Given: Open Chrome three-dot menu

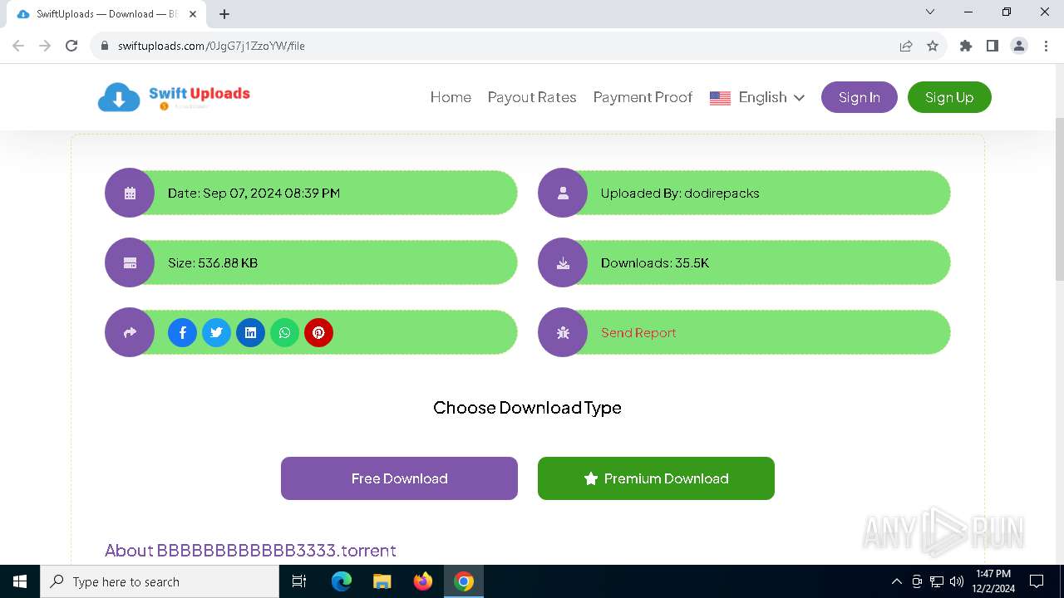Looking at the screenshot, I should click(x=1046, y=46).
